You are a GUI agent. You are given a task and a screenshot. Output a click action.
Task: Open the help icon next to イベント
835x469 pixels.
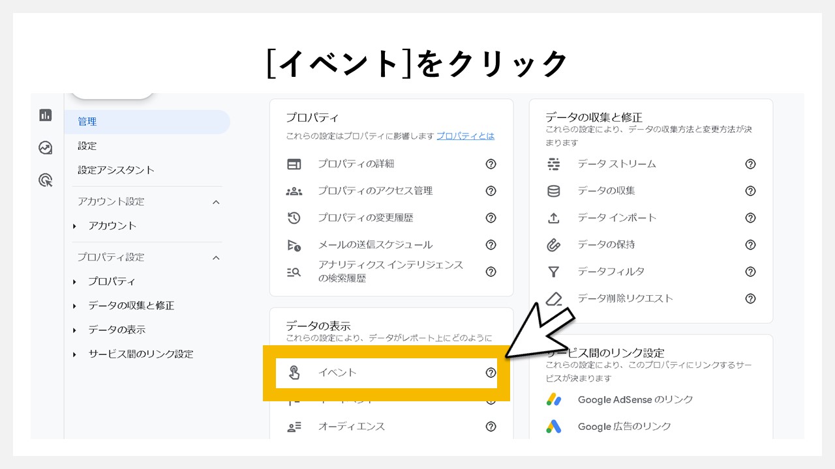click(490, 372)
